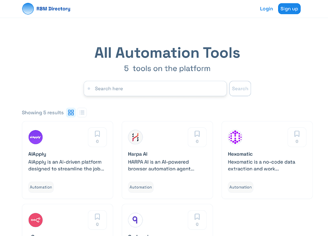Open the AIApply tool title
The height and width of the screenshot is (236, 328).
pyautogui.click(x=37, y=154)
